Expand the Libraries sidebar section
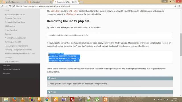Image resolution: width=182 pixels, height=102 pixels. (x=7, y=65)
